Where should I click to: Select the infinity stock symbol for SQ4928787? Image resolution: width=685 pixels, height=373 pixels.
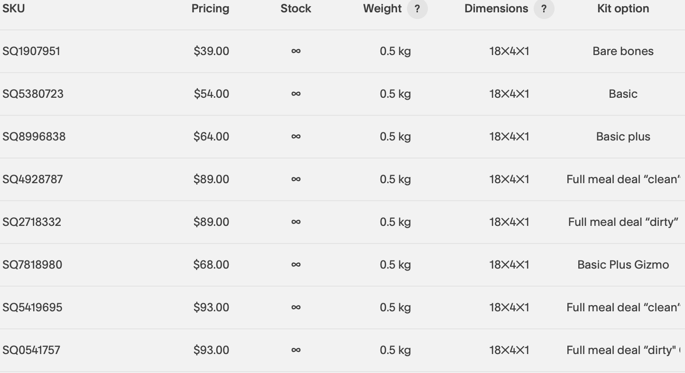296,179
